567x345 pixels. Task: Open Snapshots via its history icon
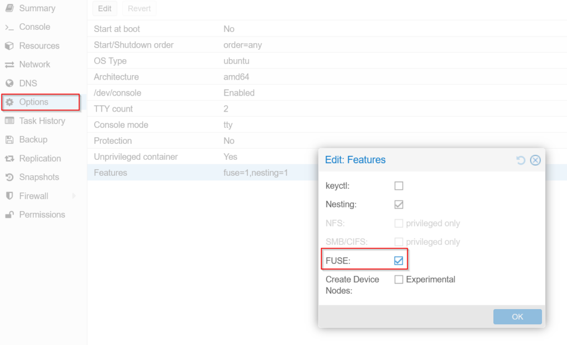[x=10, y=177]
